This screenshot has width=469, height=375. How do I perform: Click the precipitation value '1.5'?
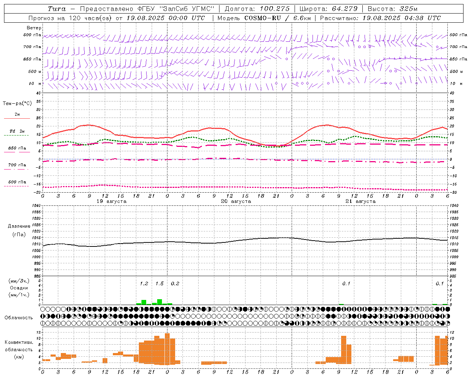(x=159, y=284)
